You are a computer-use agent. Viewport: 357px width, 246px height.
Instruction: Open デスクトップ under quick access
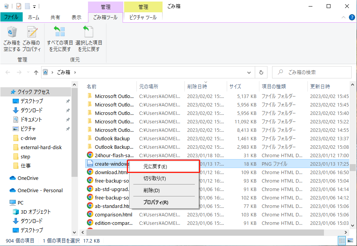pos(32,101)
